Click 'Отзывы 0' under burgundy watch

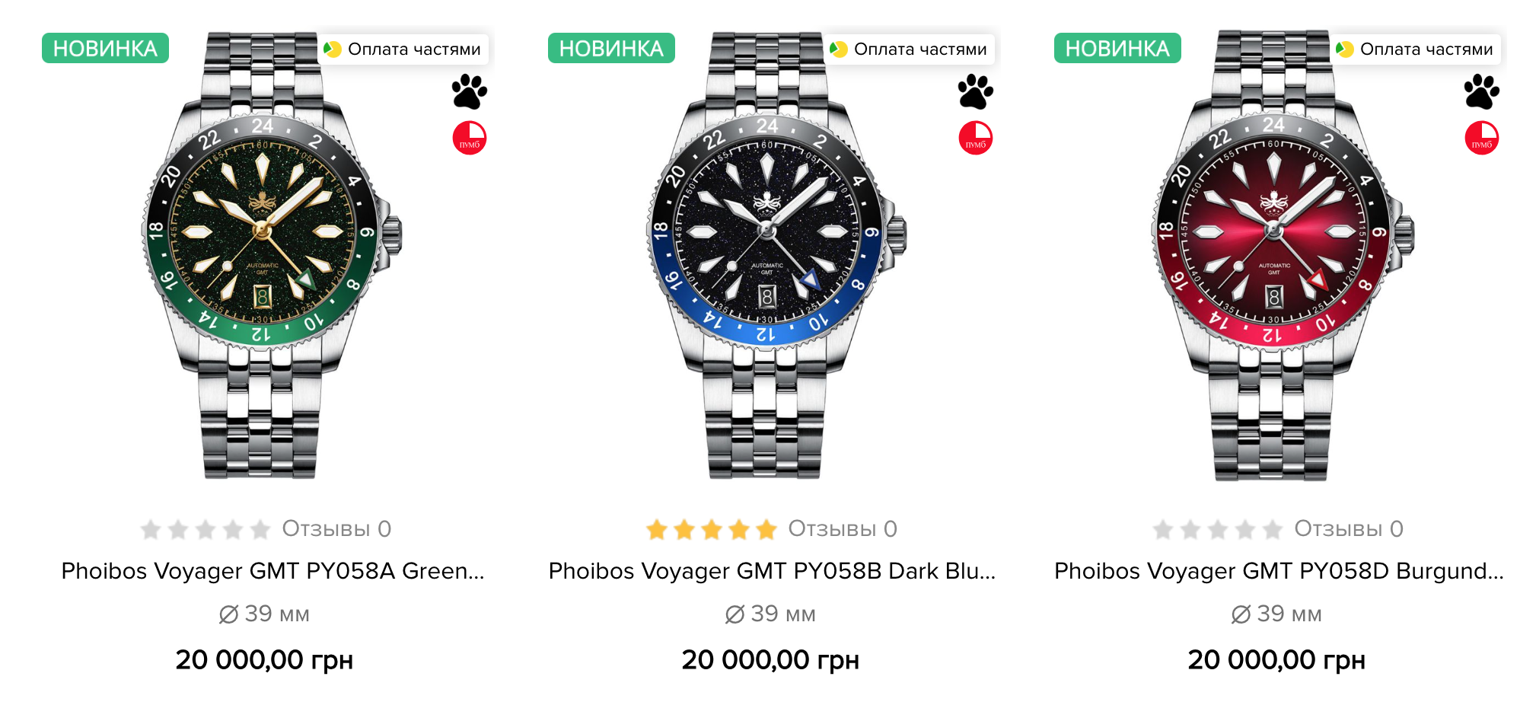point(1349,528)
